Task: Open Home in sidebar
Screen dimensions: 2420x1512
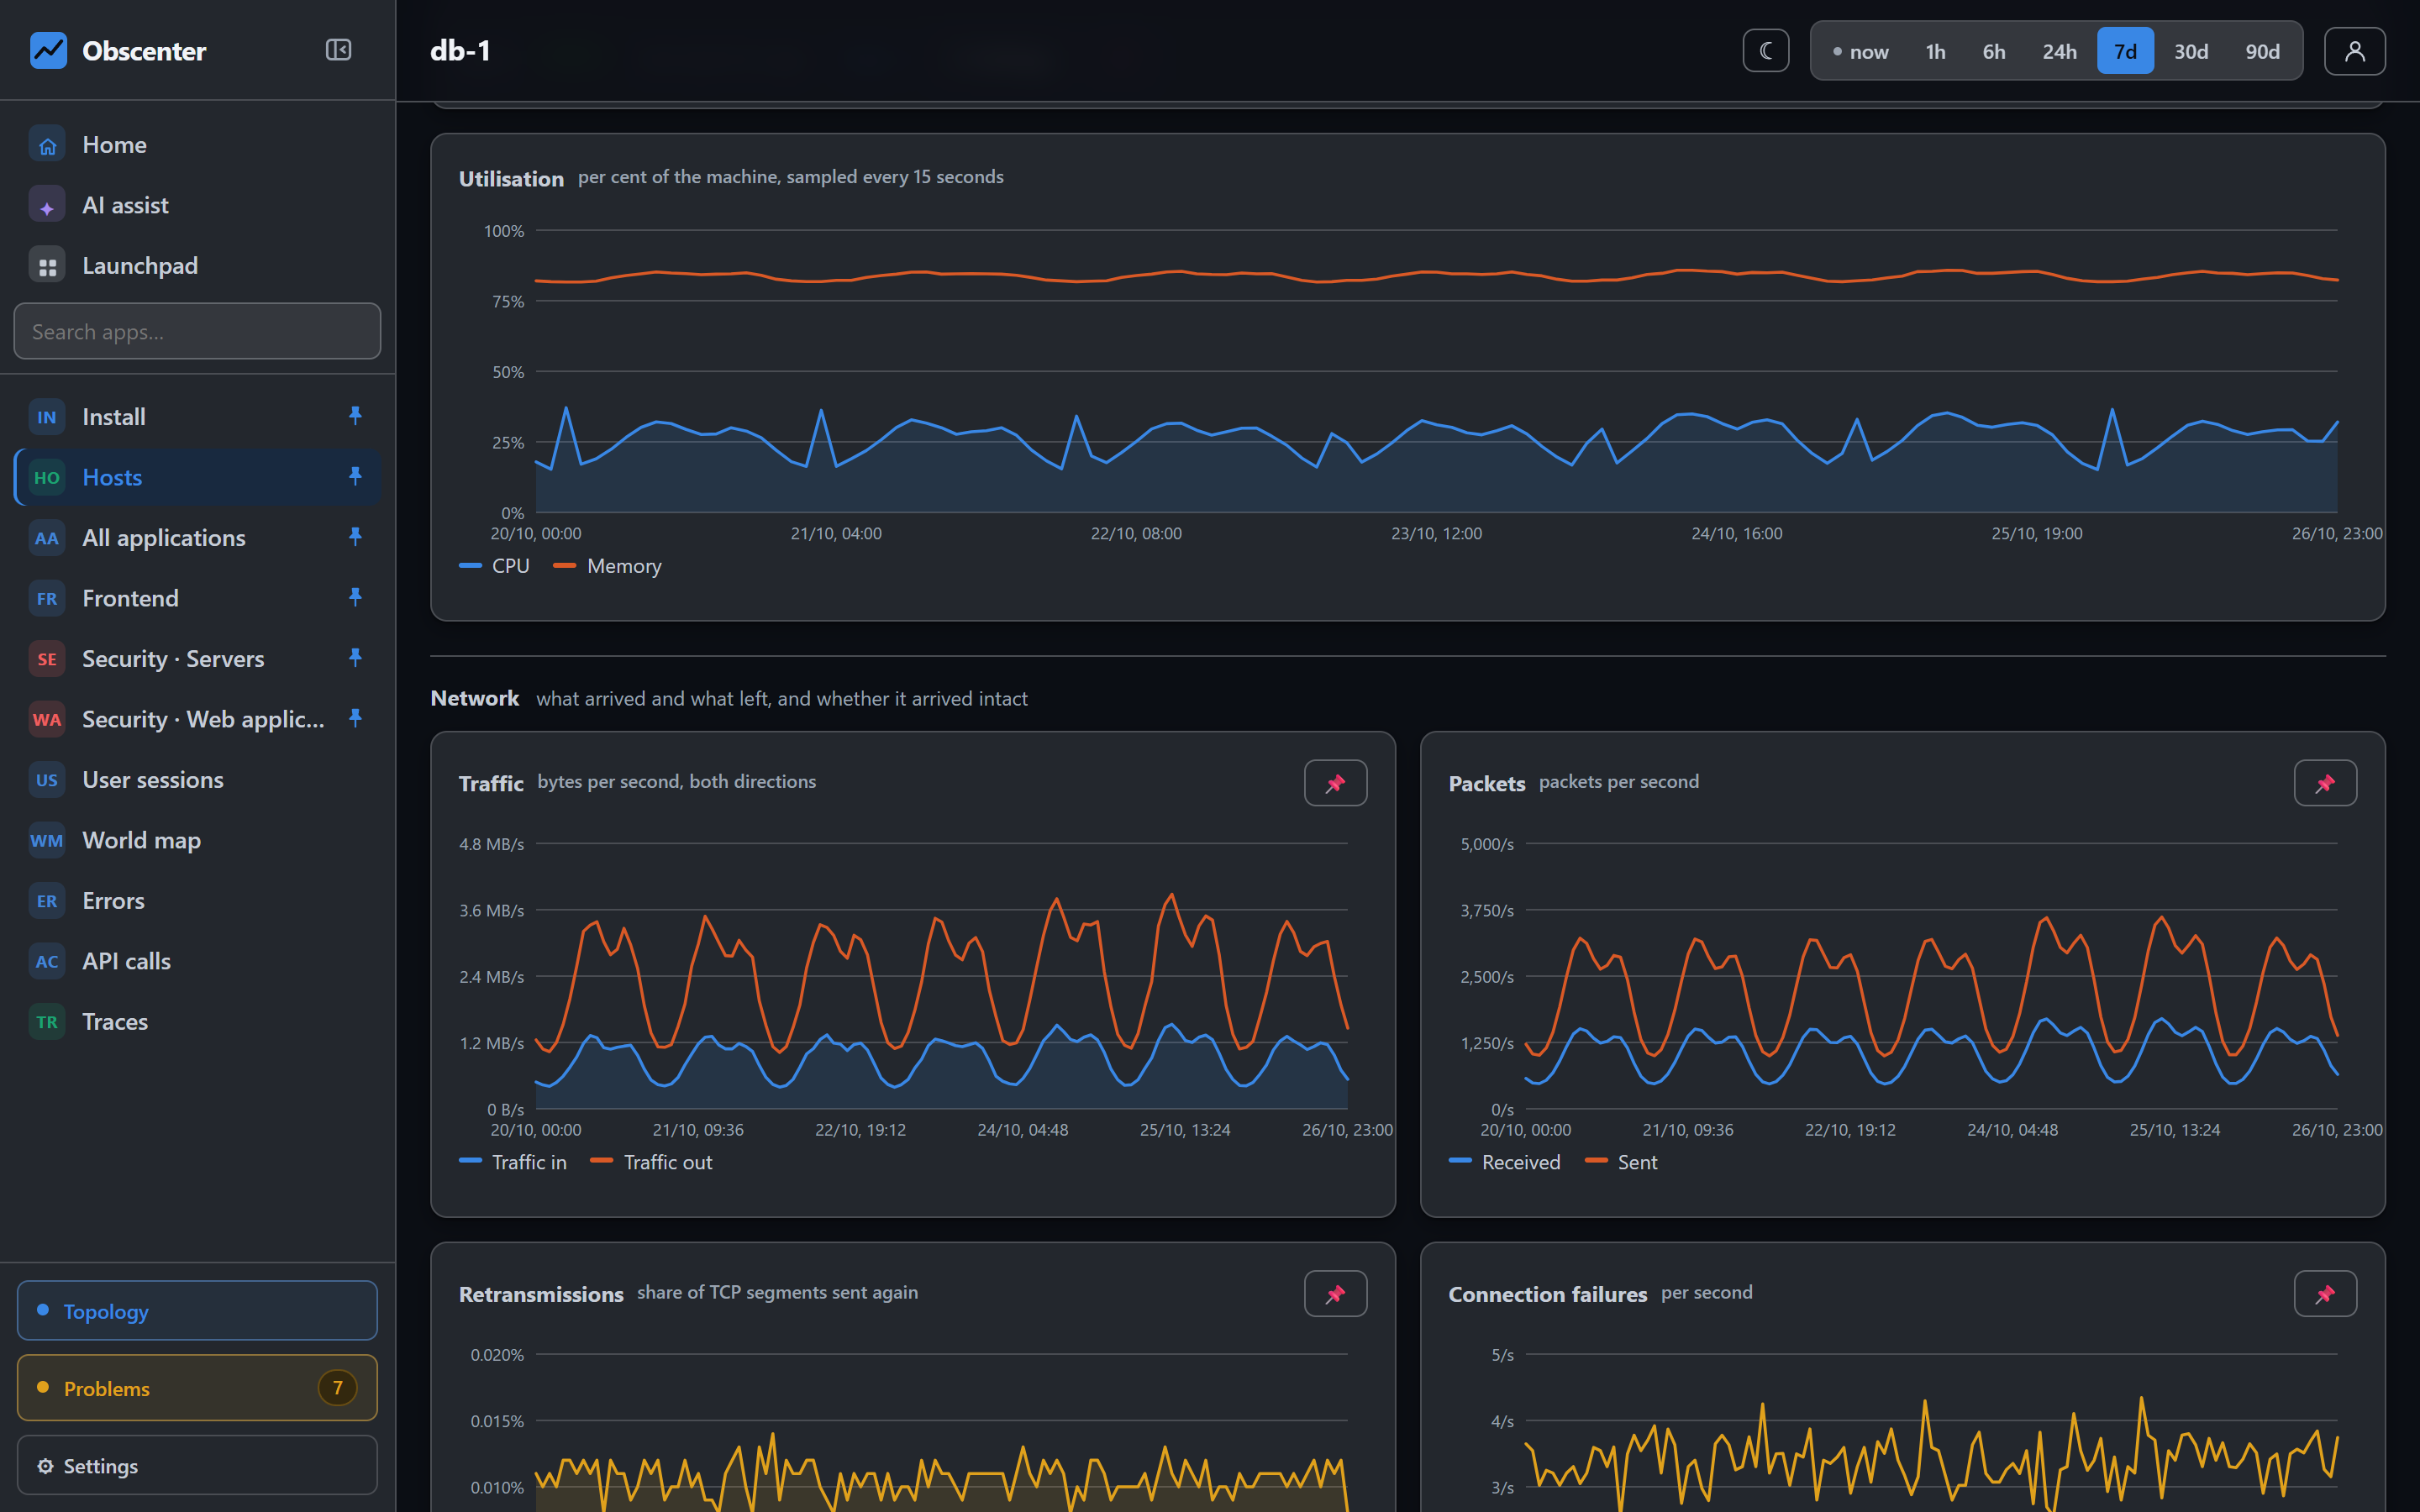Action: point(197,145)
